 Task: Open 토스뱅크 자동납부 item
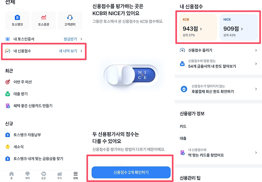(x=27, y=135)
